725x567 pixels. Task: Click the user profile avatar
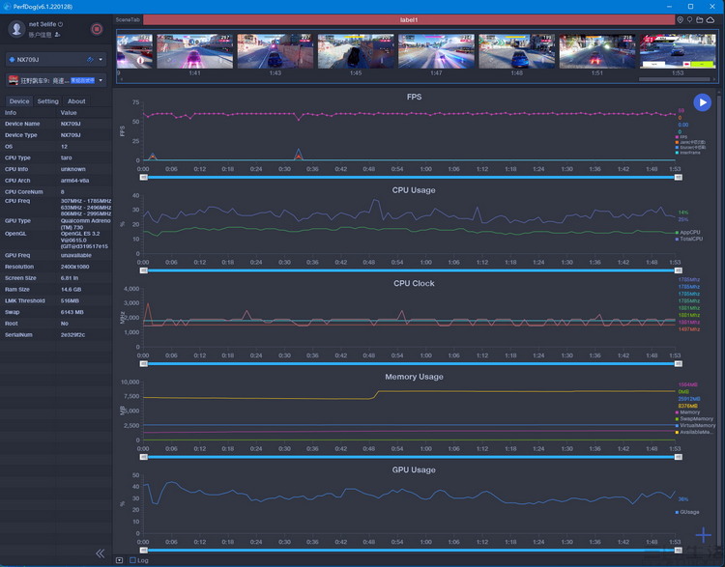14,29
